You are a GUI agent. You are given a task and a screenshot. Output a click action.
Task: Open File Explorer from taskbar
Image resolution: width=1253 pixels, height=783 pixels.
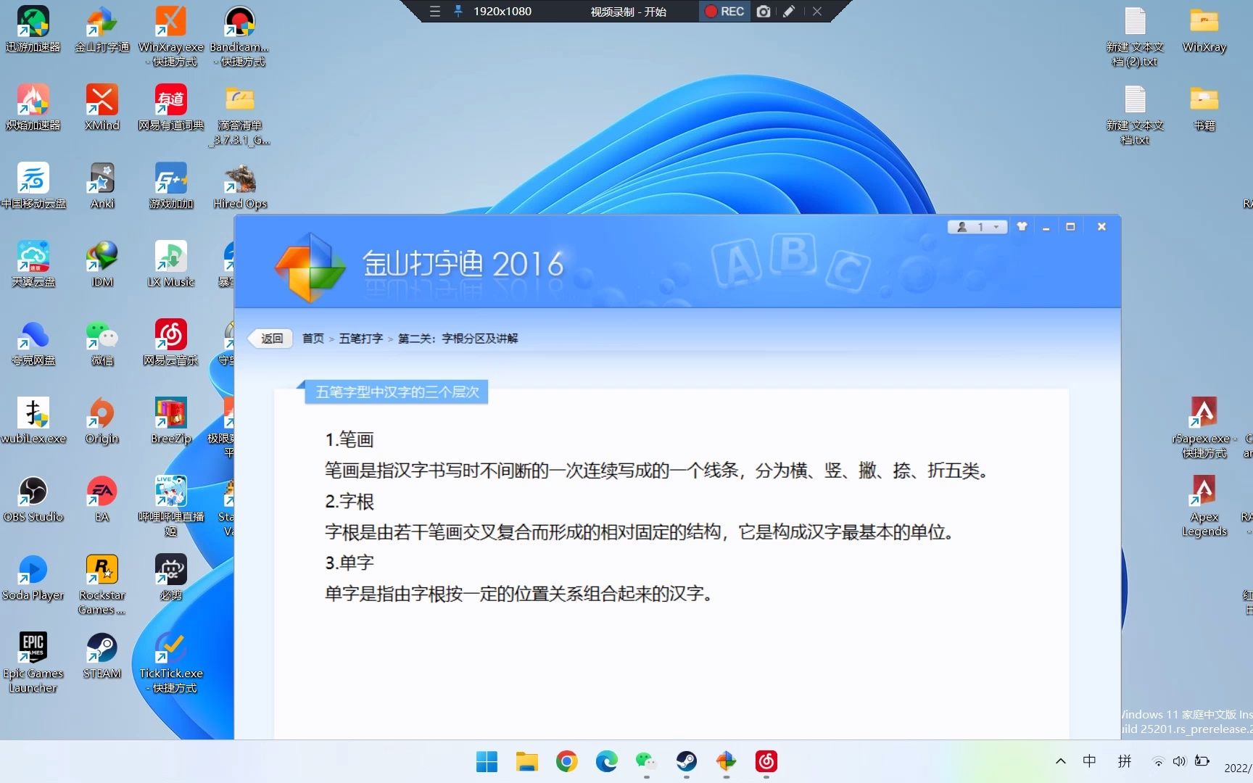point(527,761)
